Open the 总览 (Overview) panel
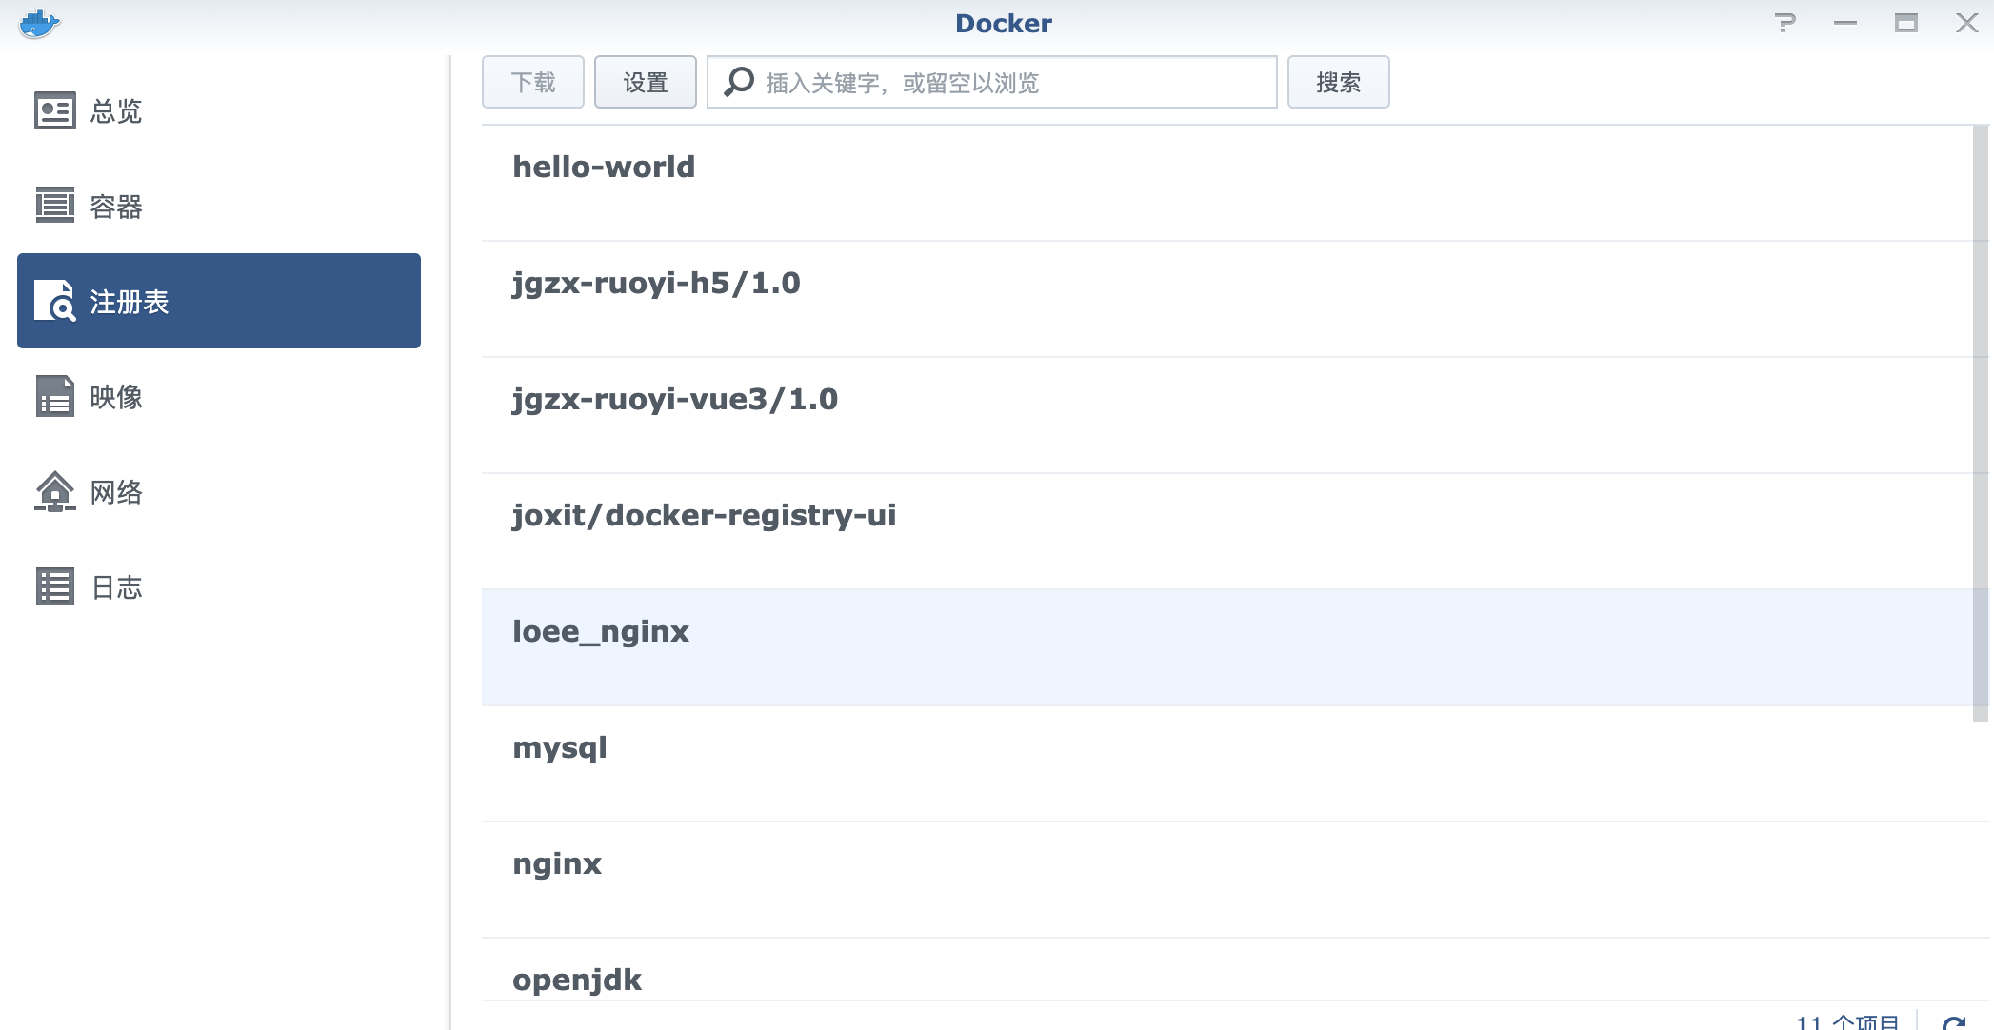 pyautogui.click(x=114, y=111)
